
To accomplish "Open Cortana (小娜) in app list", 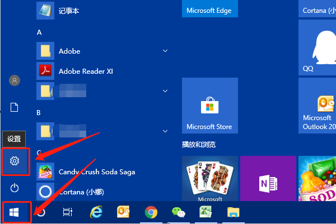I will pyautogui.click(x=102, y=192).
